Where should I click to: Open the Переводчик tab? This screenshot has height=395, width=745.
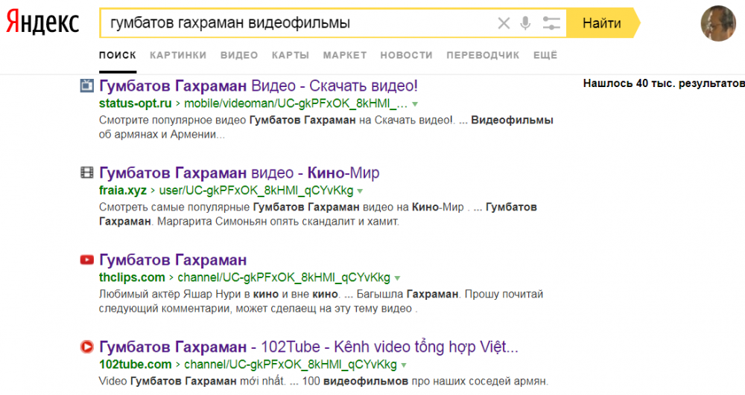coord(483,56)
